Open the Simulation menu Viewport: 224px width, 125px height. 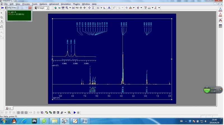(x=66, y=4)
